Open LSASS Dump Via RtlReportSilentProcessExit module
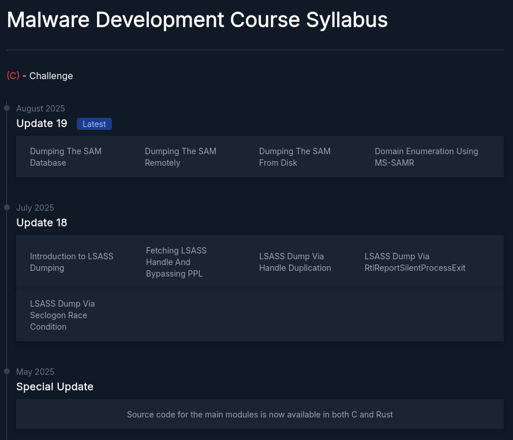 414,262
